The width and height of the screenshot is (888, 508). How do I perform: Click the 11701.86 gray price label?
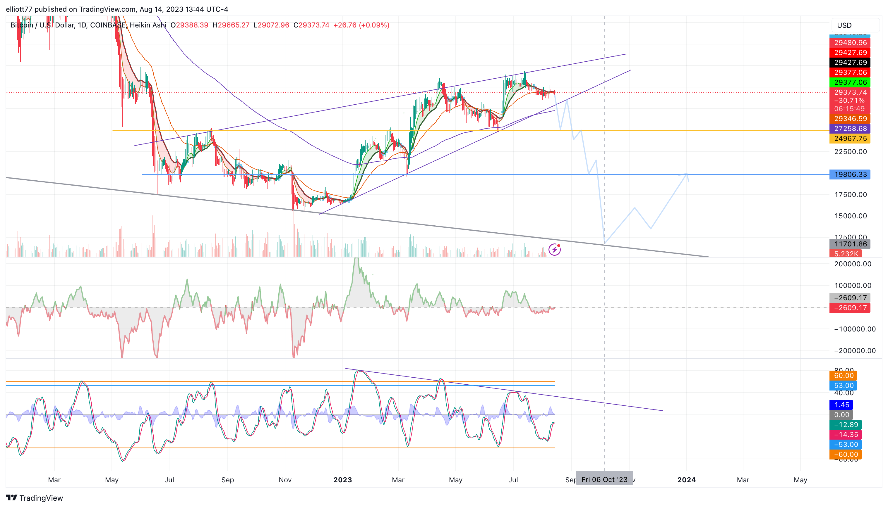click(850, 244)
